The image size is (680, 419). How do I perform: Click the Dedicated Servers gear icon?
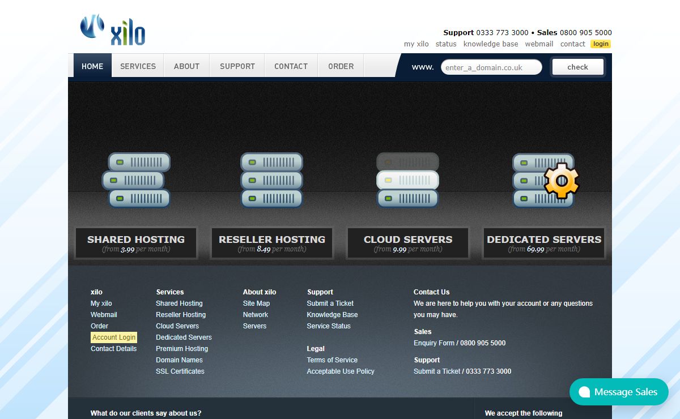561,181
